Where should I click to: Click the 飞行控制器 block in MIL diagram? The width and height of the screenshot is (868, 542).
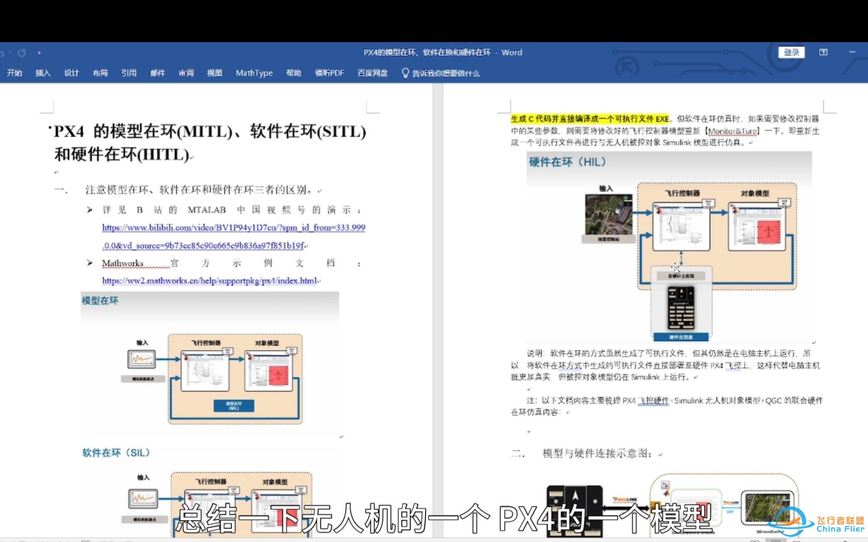[x=205, y=371]
